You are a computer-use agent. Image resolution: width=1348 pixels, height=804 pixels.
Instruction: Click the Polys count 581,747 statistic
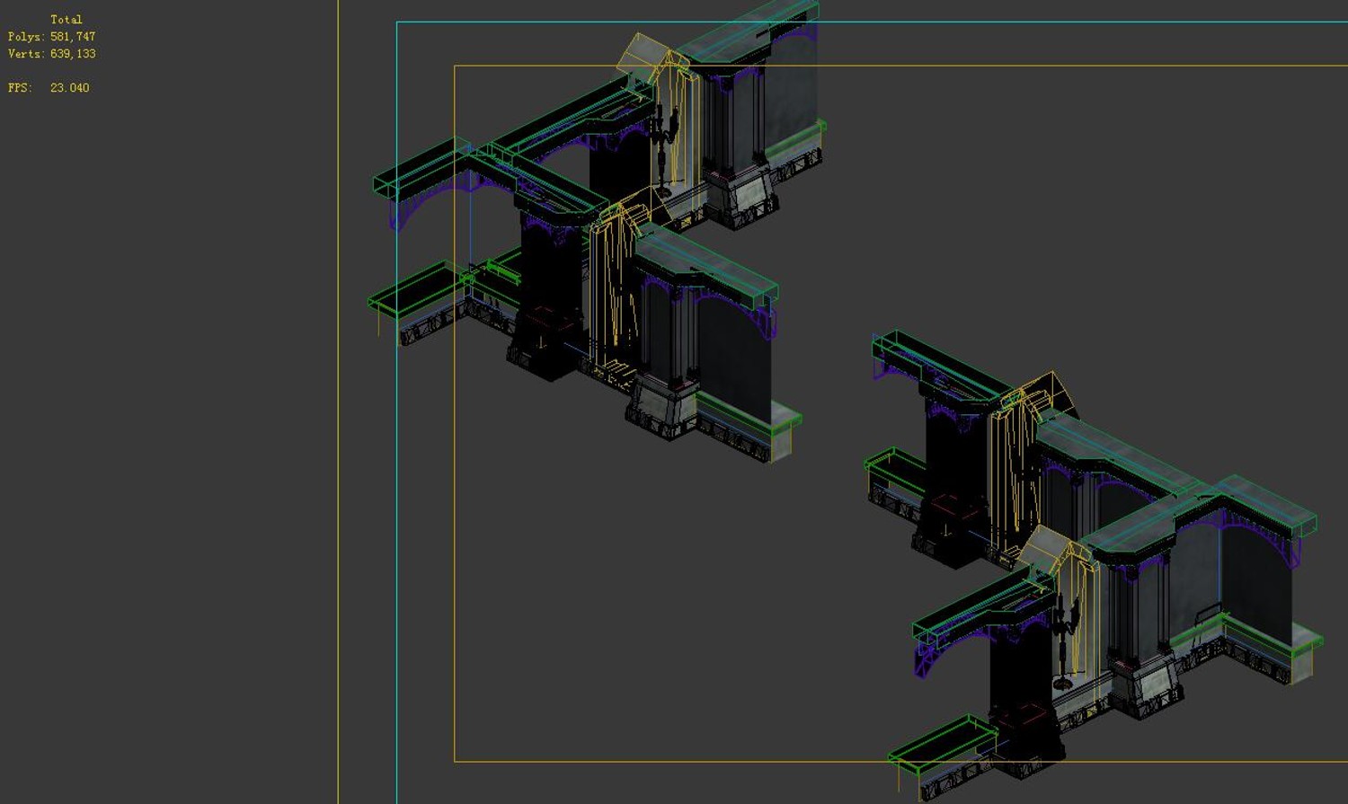click(51, 37)
